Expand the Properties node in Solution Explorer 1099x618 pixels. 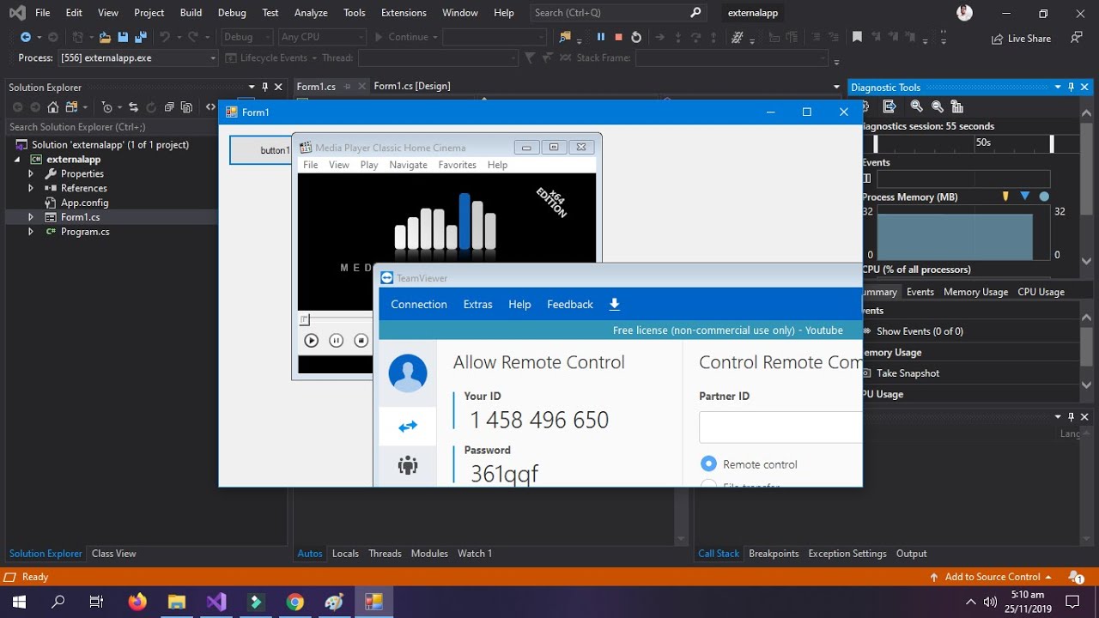point(31,173)
